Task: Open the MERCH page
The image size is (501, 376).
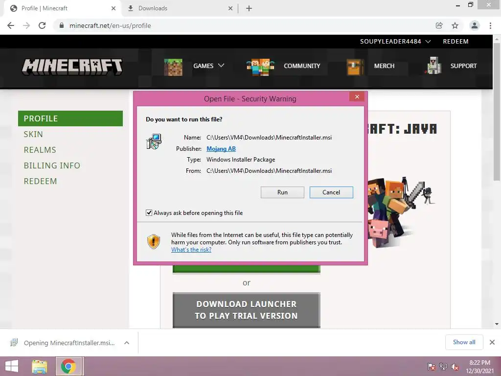Action: coord(384,66)
